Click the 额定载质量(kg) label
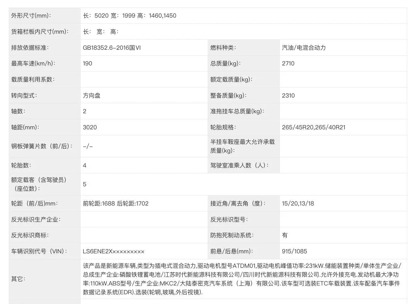The width and height of the screenshot is (416, 304). tap(231, 80)
